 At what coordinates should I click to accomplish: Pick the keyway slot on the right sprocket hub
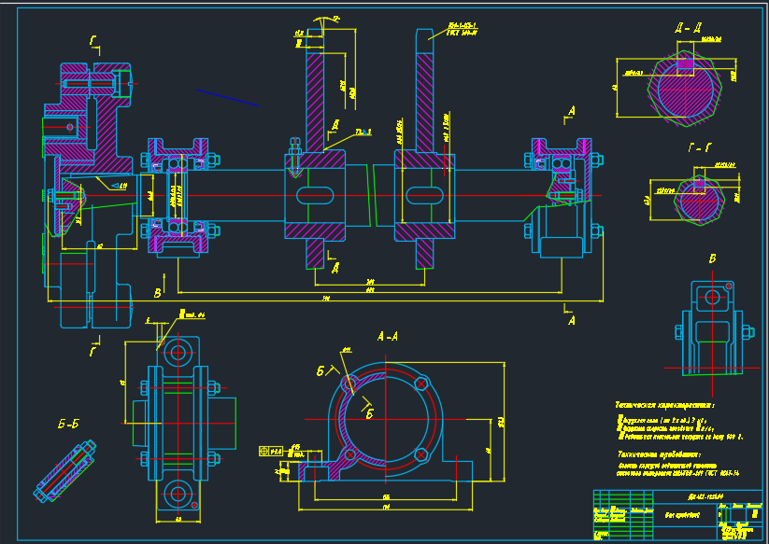click(x=425, y=195)
